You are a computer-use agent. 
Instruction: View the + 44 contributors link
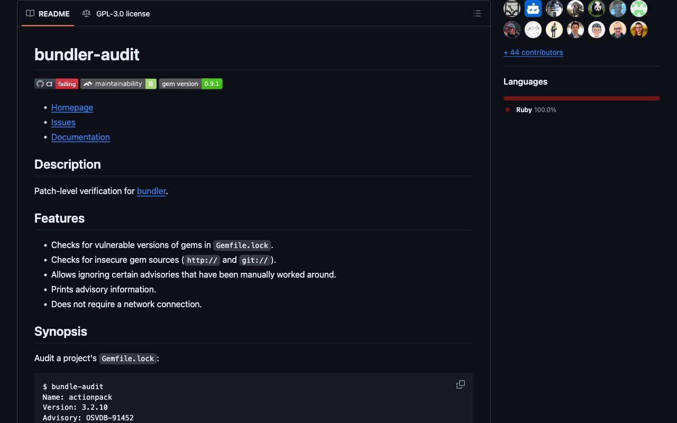tap(533, 52)
